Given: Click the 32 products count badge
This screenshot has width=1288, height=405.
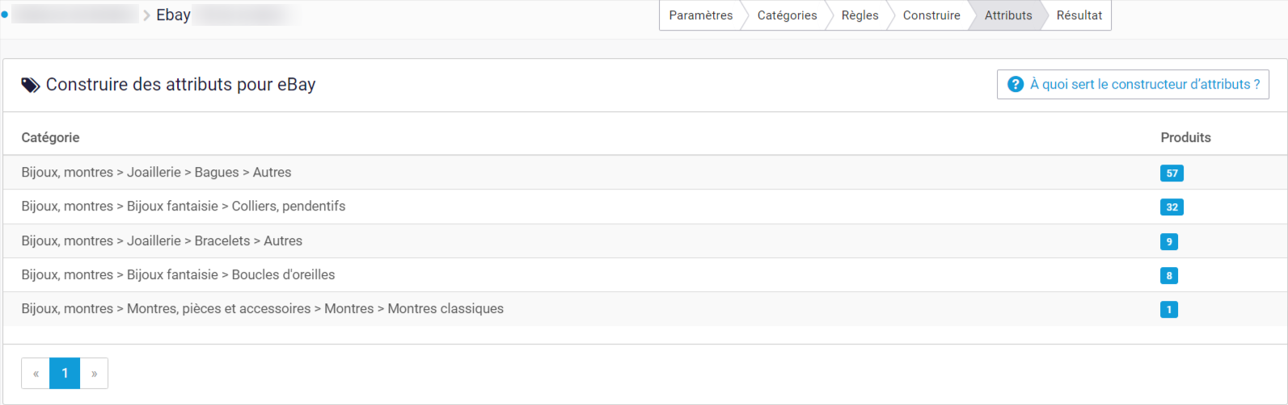Looking at the screenshot, I should coord(1172,207).
